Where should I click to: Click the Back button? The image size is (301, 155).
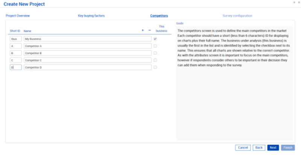click(x=259, y=147)
